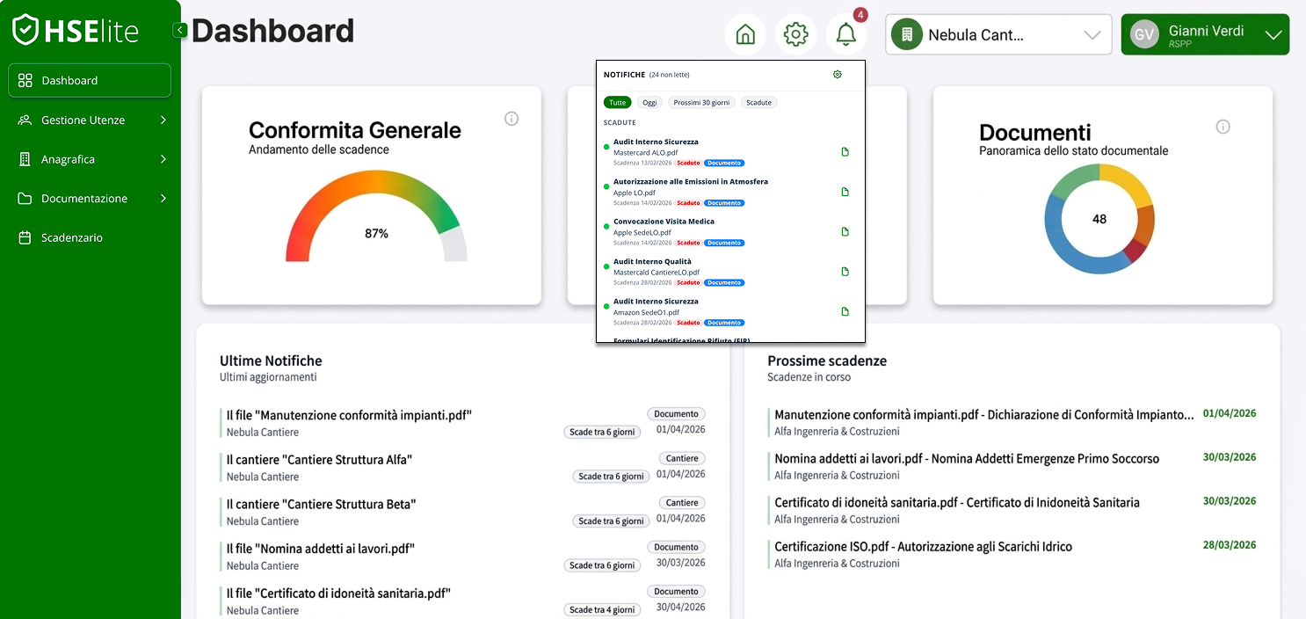Expand the Gestione Utenze sidebar submenu

pyautogui.click(x=90, y=120)
